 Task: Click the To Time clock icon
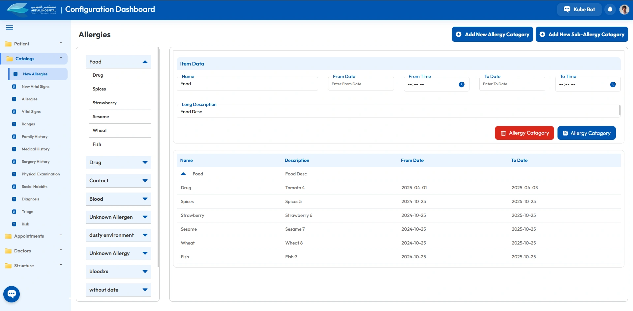613,85
